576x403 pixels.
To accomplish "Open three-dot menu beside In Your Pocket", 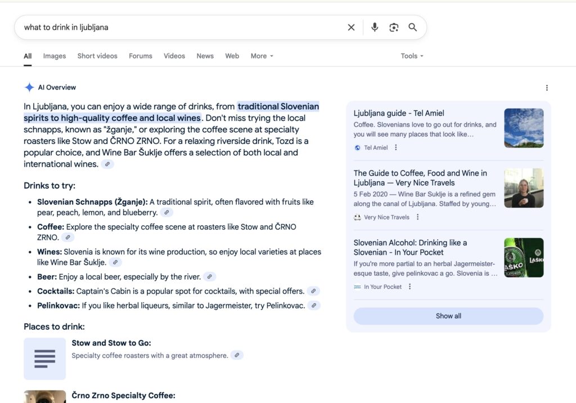I will [409, 286].
